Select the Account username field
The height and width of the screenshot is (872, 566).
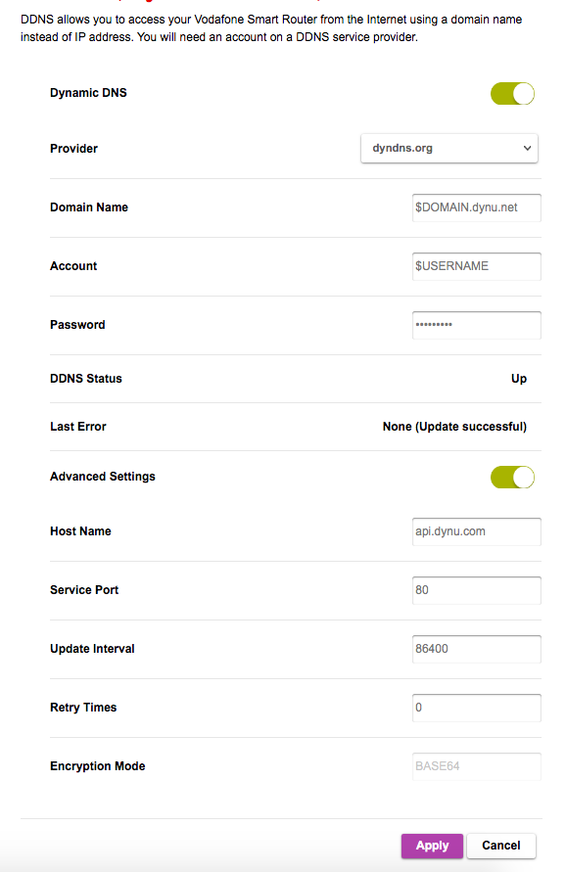coord(477,265)
